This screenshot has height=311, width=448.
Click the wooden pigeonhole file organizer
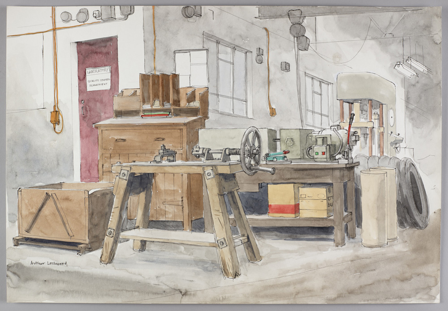click(160, 96)
